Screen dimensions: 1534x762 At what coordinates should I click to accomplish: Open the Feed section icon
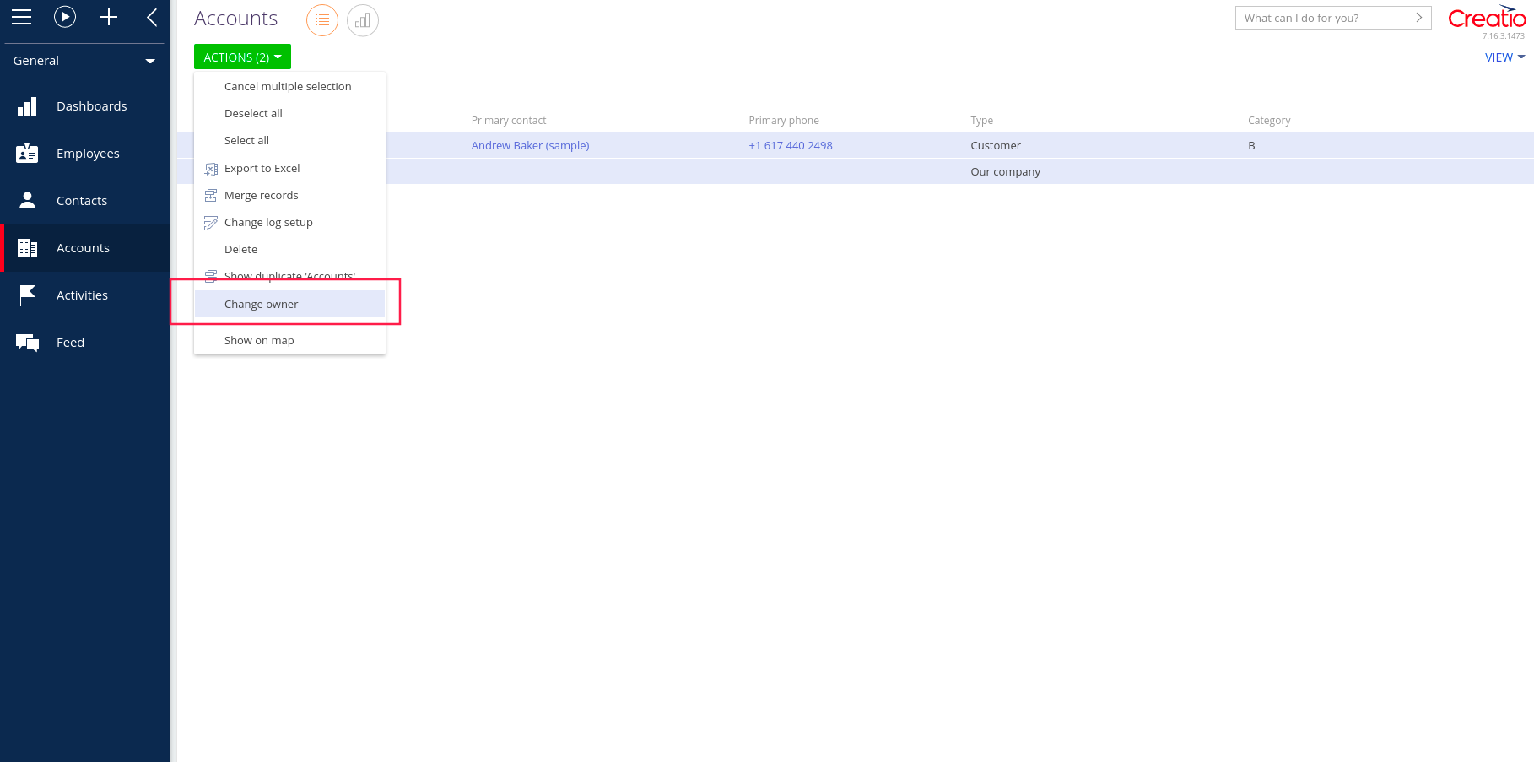click(x=27, y=342)
